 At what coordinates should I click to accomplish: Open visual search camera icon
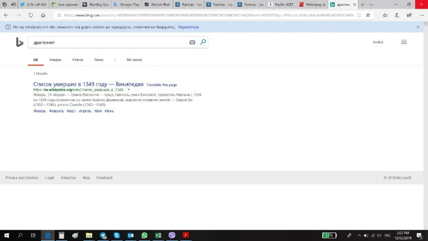pos(192,42)
